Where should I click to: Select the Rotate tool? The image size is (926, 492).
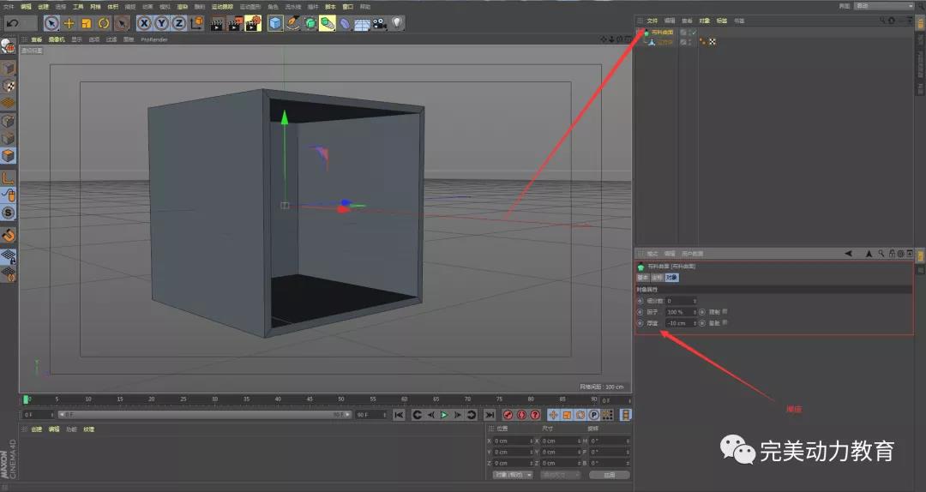pyautogui.click(x=104, y=23)
